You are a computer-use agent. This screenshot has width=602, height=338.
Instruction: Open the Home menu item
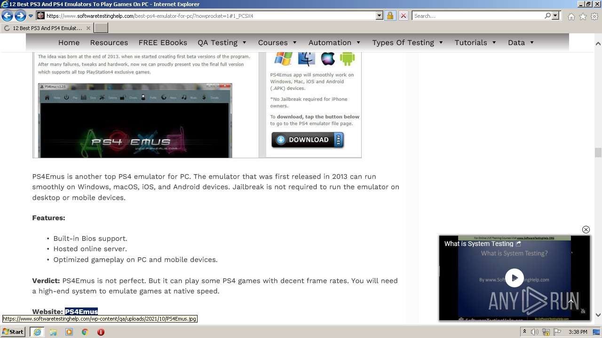click(x=69, y=42)
